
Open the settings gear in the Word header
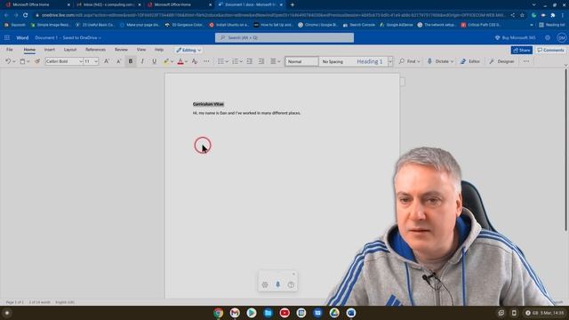(548, 37)
